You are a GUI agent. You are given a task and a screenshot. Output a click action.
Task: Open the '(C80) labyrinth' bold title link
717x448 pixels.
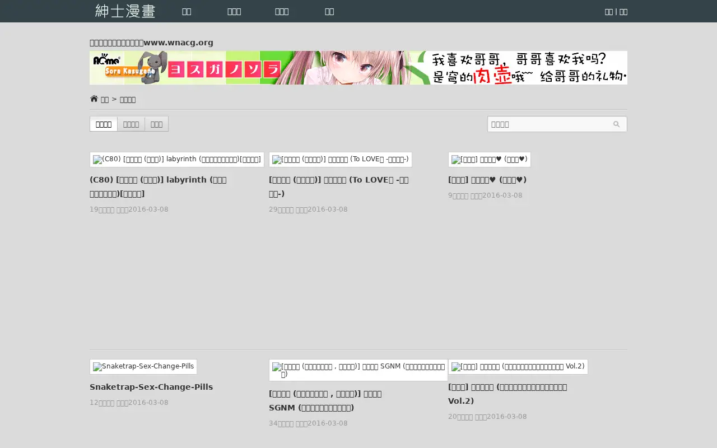(158, 187)
